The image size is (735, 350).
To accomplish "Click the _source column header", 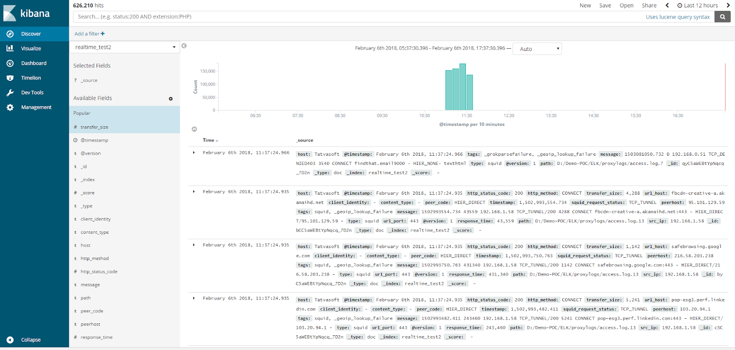I will click(x=305, y=141).
